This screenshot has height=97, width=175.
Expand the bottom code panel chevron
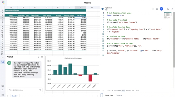click(x=101, y=95)
